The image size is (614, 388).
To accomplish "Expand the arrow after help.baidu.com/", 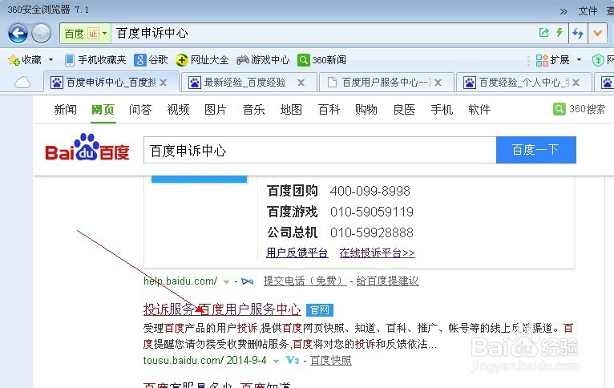I will pos(226,281).
